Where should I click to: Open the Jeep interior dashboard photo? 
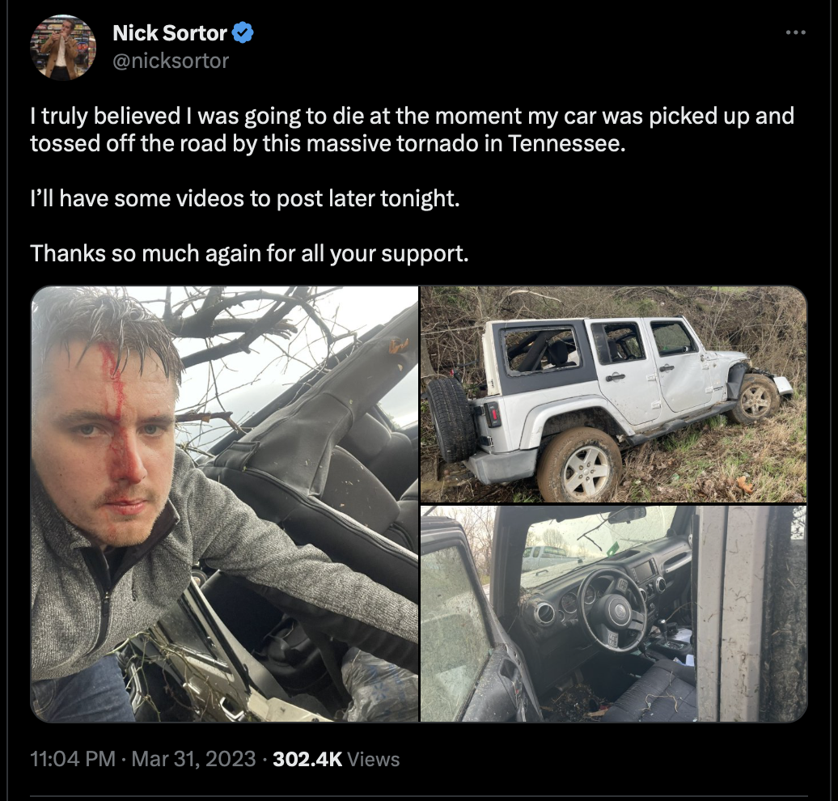[x=613, y=614]
